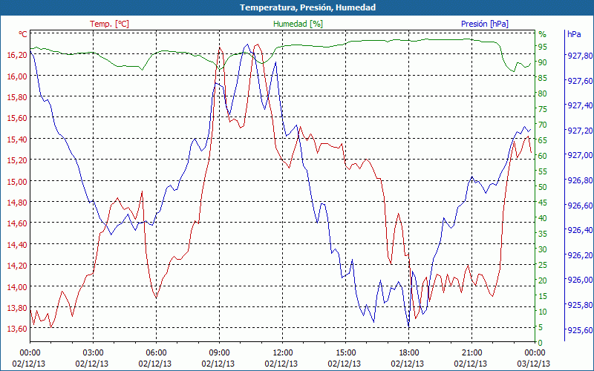Click the pressure axis value '925,60'

(x=579, y=329)
